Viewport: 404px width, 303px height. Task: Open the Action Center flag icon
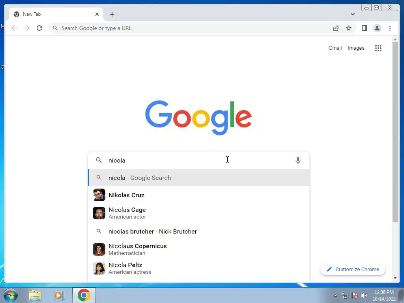click(355, 296)
